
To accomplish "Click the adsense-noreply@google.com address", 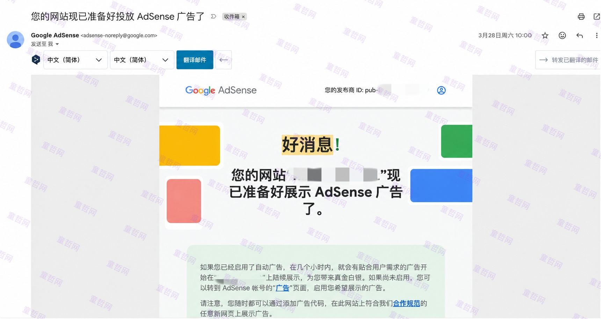I will tap(119, 36).
